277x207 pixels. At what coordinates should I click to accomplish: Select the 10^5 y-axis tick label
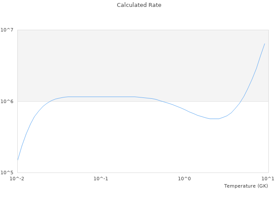point(9,172)
